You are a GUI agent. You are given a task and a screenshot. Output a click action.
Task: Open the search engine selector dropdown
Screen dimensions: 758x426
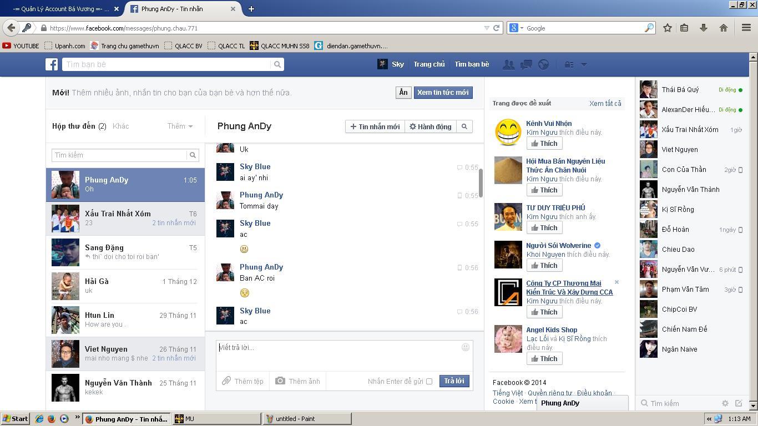pyautogui.click(x=517, y=28)
